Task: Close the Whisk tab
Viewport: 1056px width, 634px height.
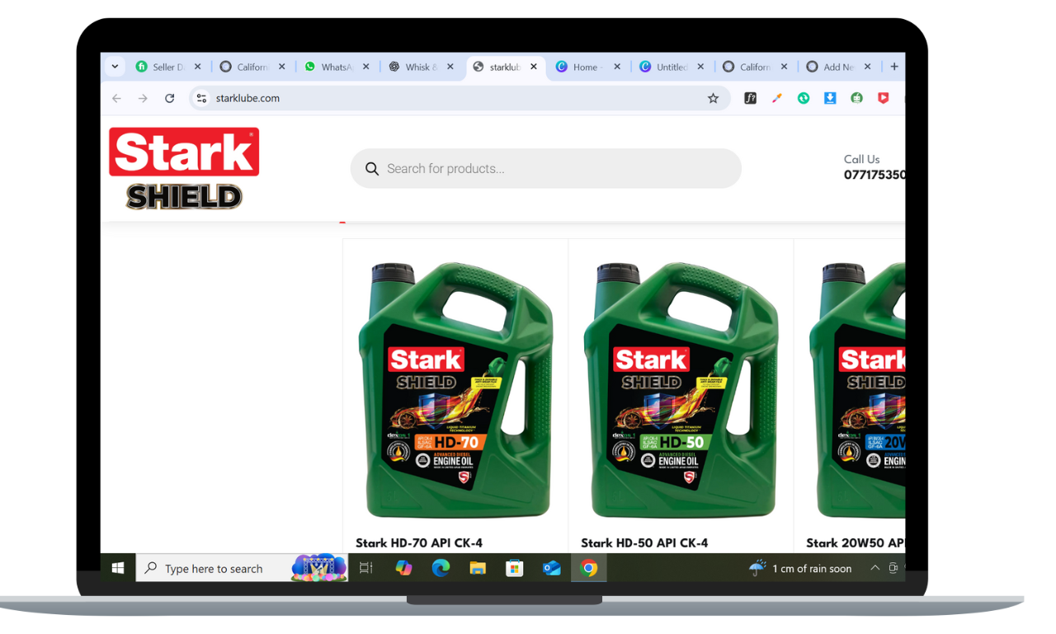Action: point(450,67)
